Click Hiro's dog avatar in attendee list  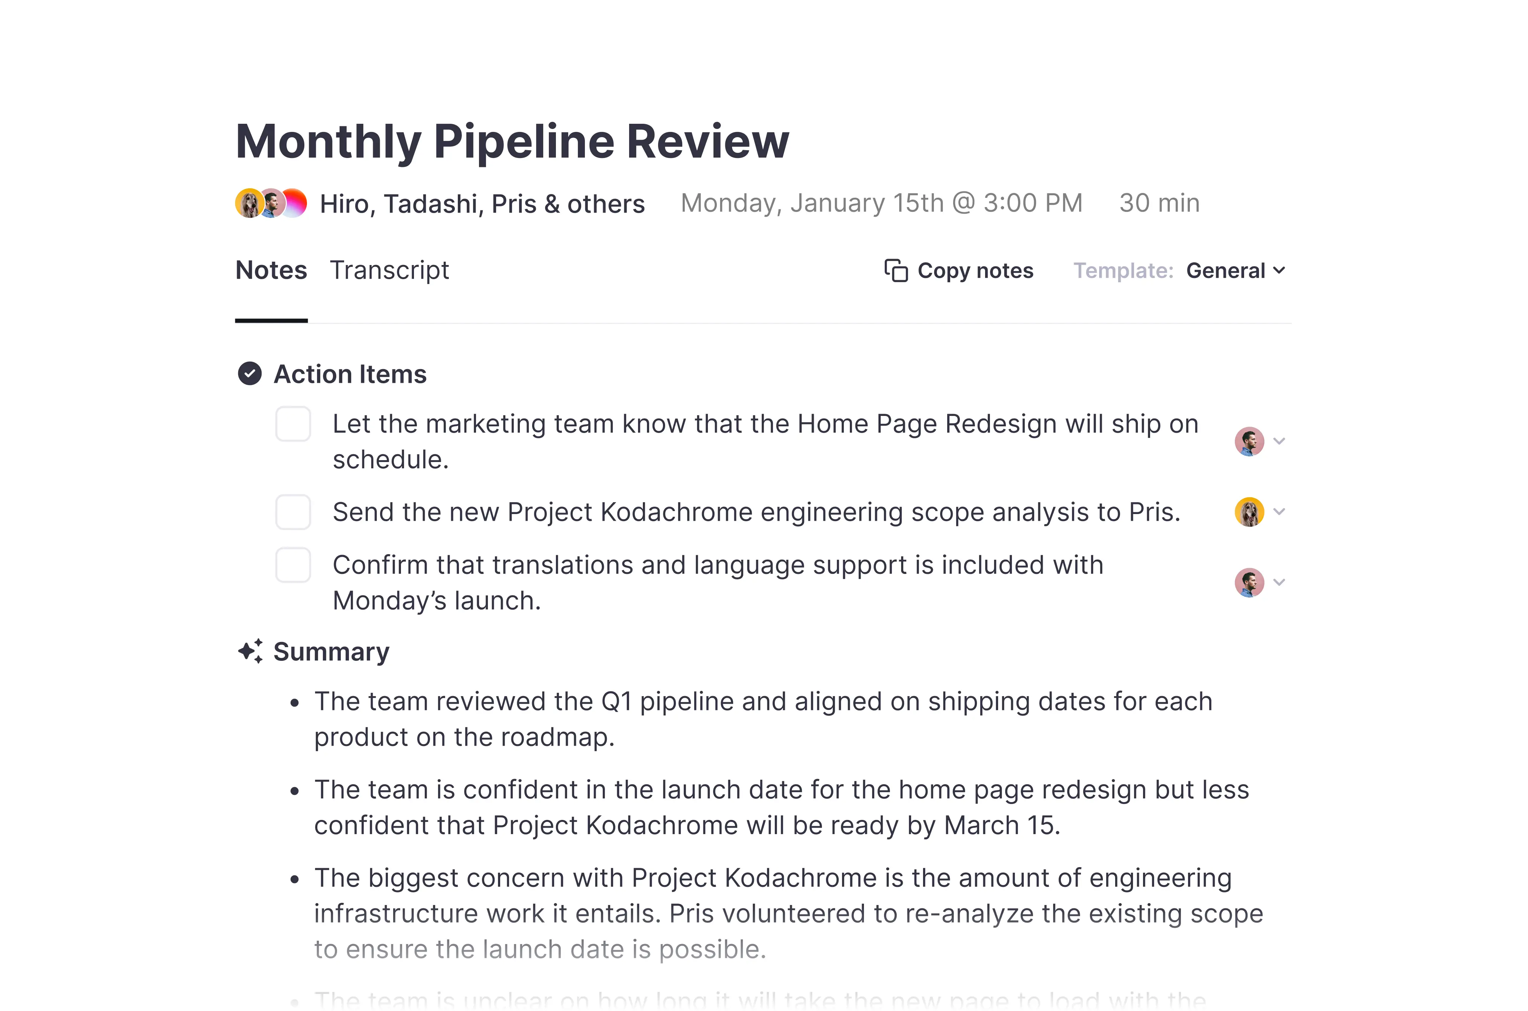tap(249, 203)
